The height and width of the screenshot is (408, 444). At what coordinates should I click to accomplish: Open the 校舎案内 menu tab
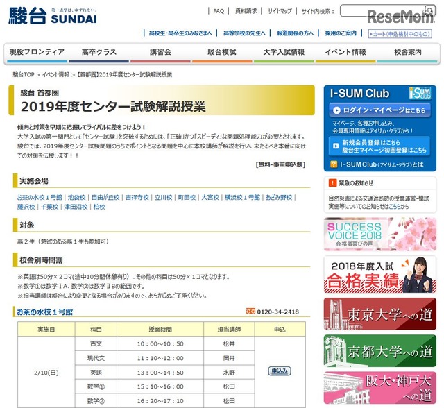[x=407, y=52]
